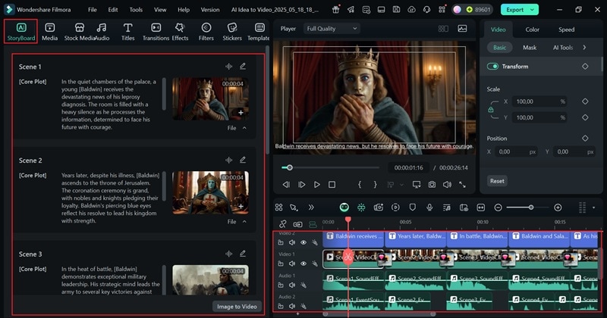The width and height of the screenshot is (607, 318).
Task: Switch to the Color tab
Action: [x=532, y=30]
